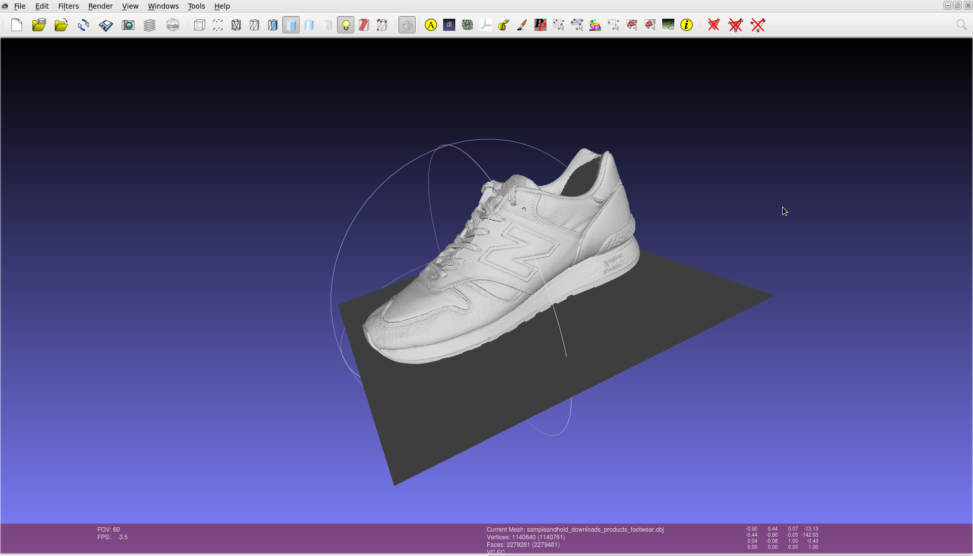The image size is (973, 556).
Task: Switch to smooth shading mode
Action: (309, 25)
